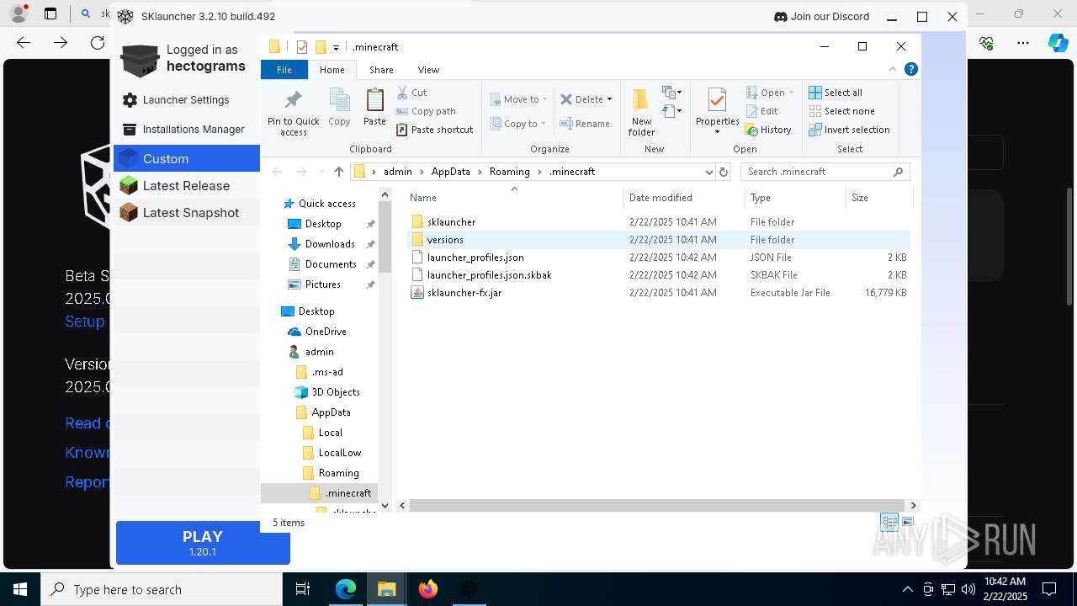Sort by the Name column header
The image size is (1077, 606).
[514, 198]
